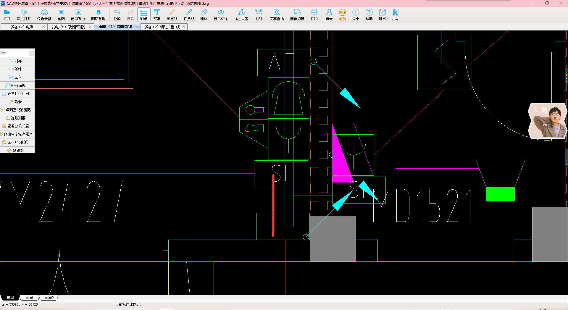Choose 点到直线的距离 measurement
Viewport: 568px width, 310px height.
[17, 110]
